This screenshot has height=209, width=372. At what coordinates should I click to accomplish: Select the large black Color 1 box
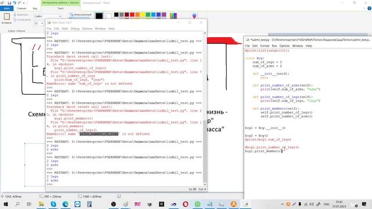click(x=99, y=16)
